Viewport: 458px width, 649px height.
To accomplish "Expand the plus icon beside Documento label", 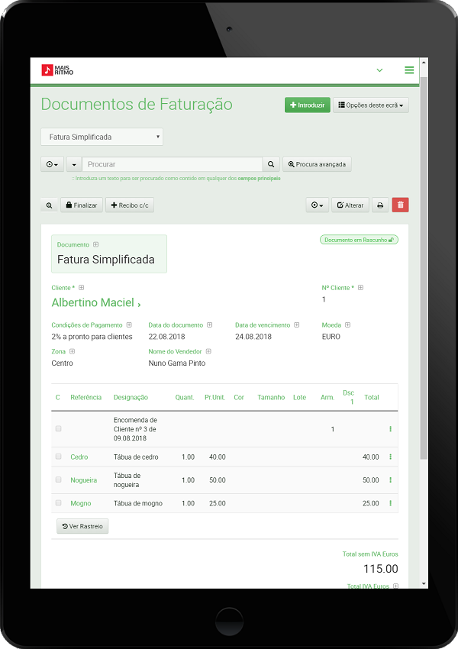I will [x=96, y=244].
